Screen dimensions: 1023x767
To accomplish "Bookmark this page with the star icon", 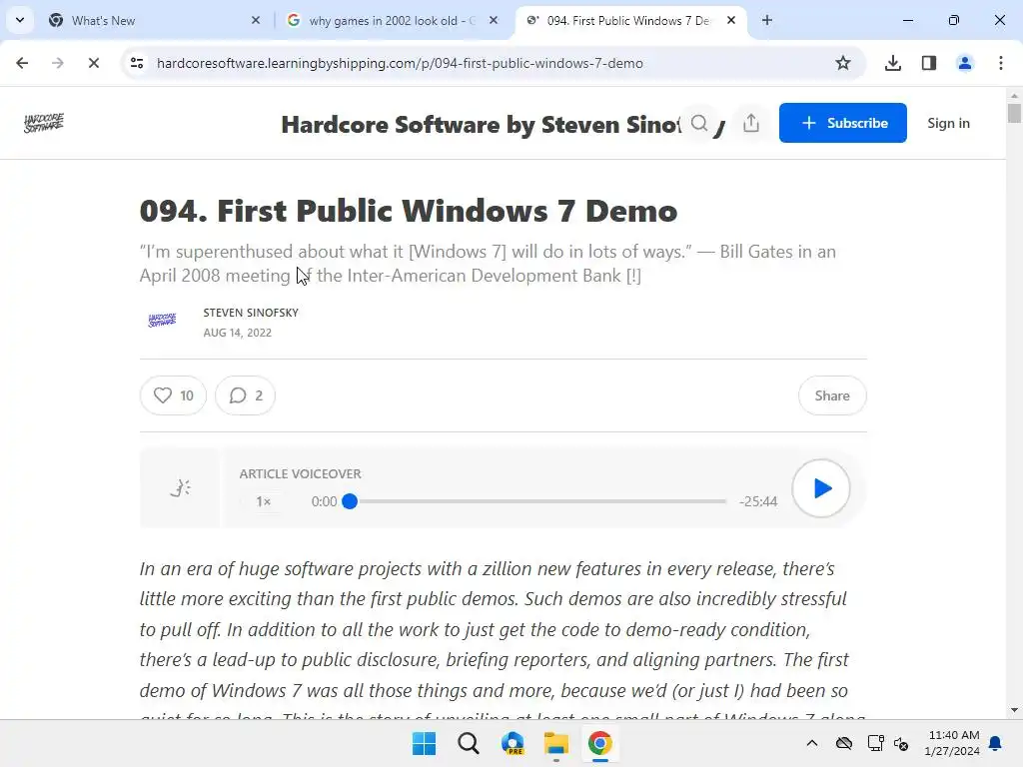I will [843, 63].
